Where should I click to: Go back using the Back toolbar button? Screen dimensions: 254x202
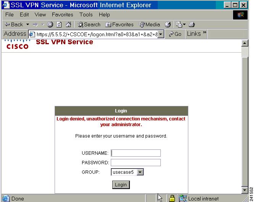14,24
